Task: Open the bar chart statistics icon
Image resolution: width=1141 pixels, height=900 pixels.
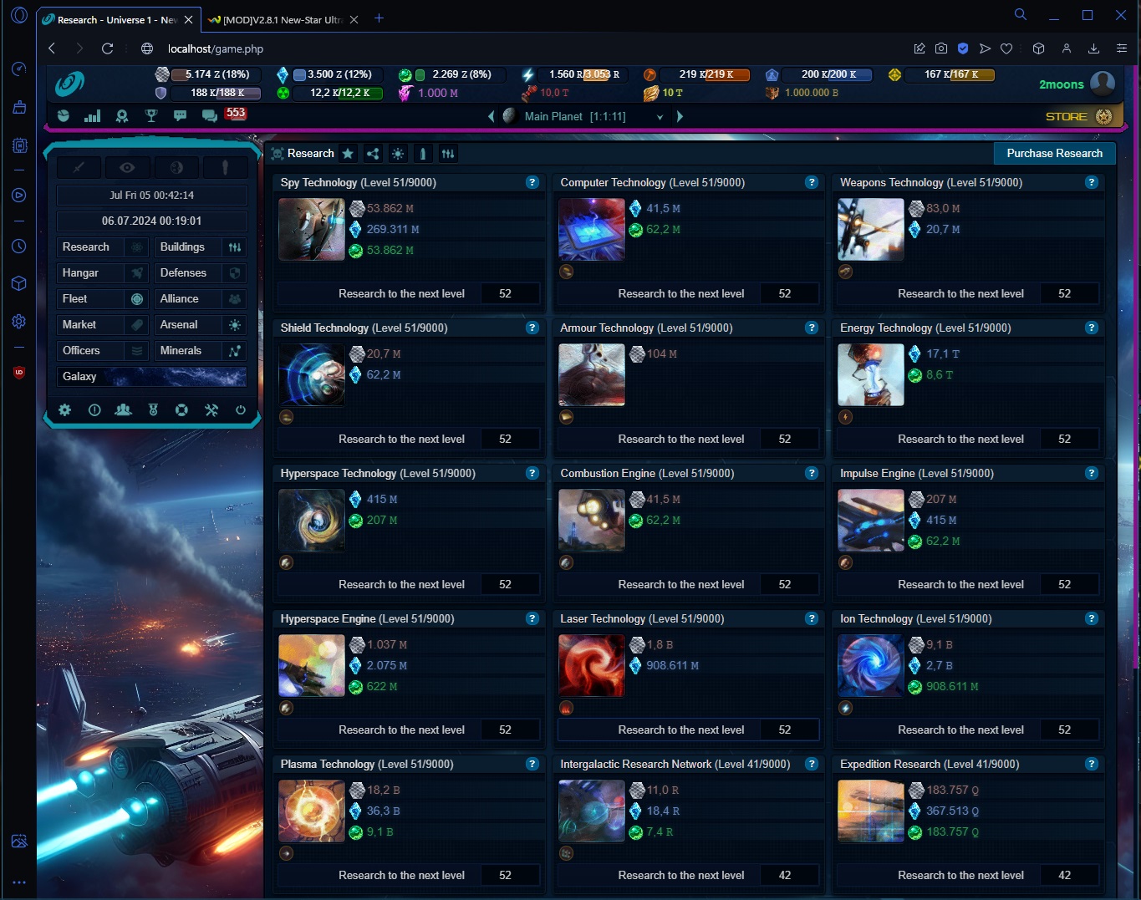Action: pos(92,115)
